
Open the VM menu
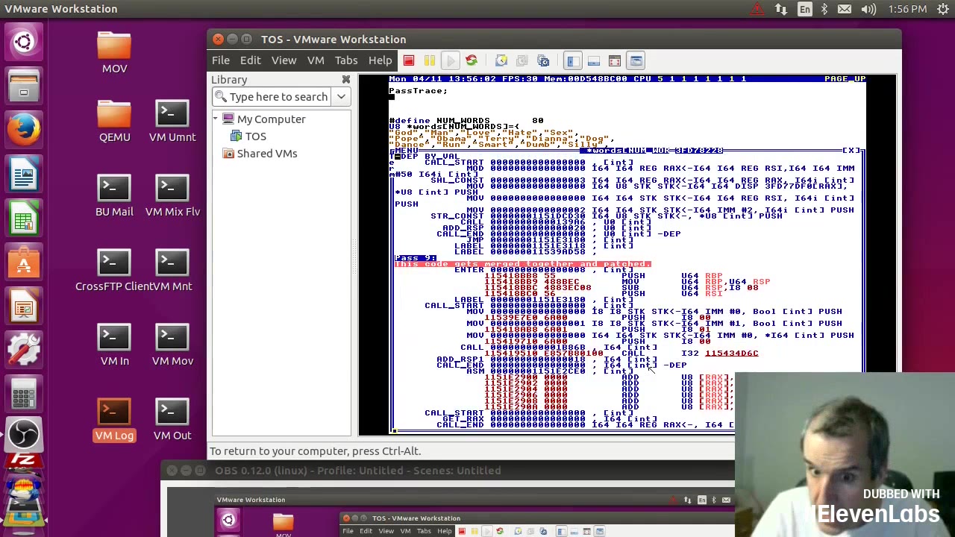[316, 60]
